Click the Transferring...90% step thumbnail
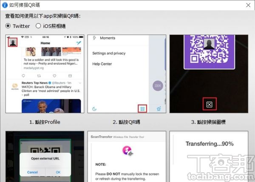The width and height of the screenshot is (255, 182). [209, 156]
